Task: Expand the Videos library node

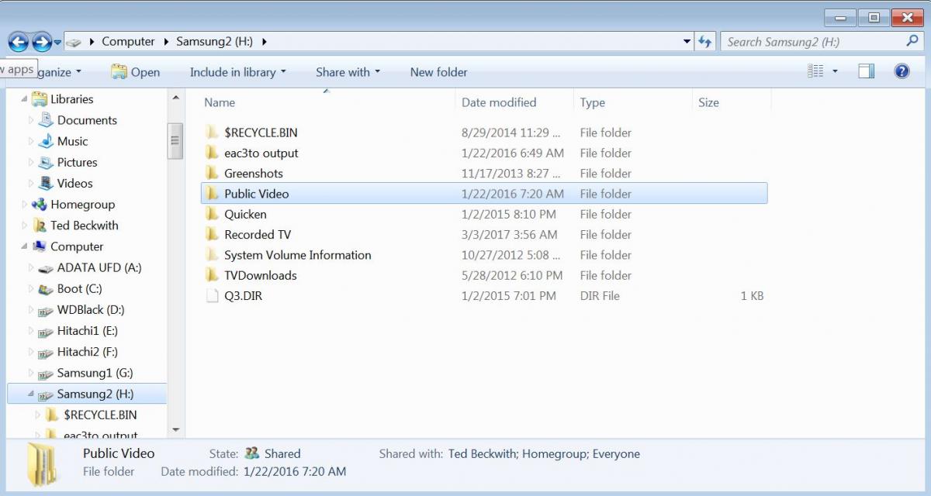Action: 31,184
